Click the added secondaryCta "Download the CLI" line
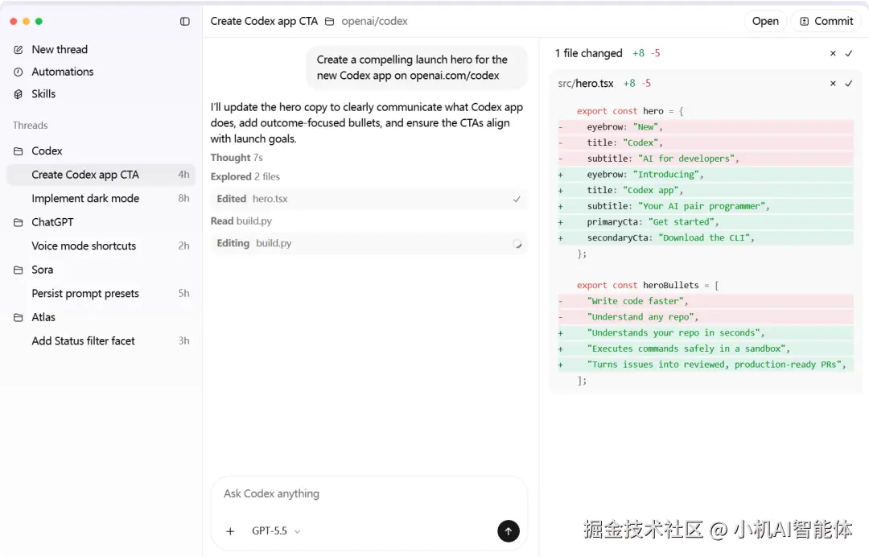The height and width of the screenshot is (557, 869). [x=706, y=237]
